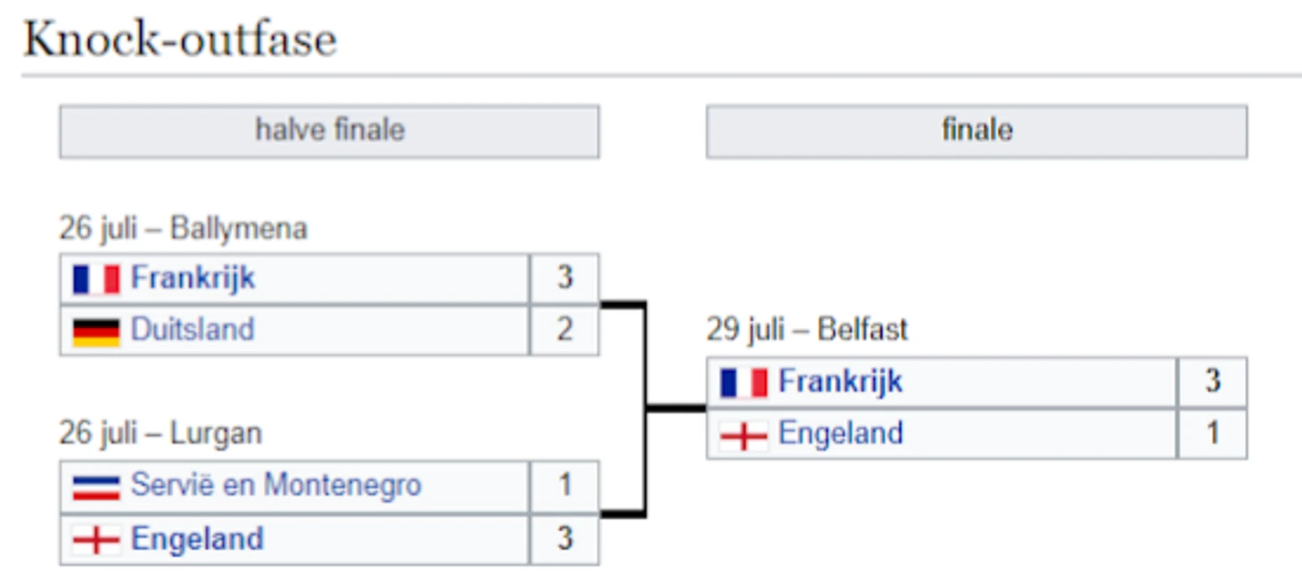Image resolution: width=1302 pixels, height=573 pixels.
Task: Click the French flag in the Ballymena semifinal
Action: [x=96, y=279]
